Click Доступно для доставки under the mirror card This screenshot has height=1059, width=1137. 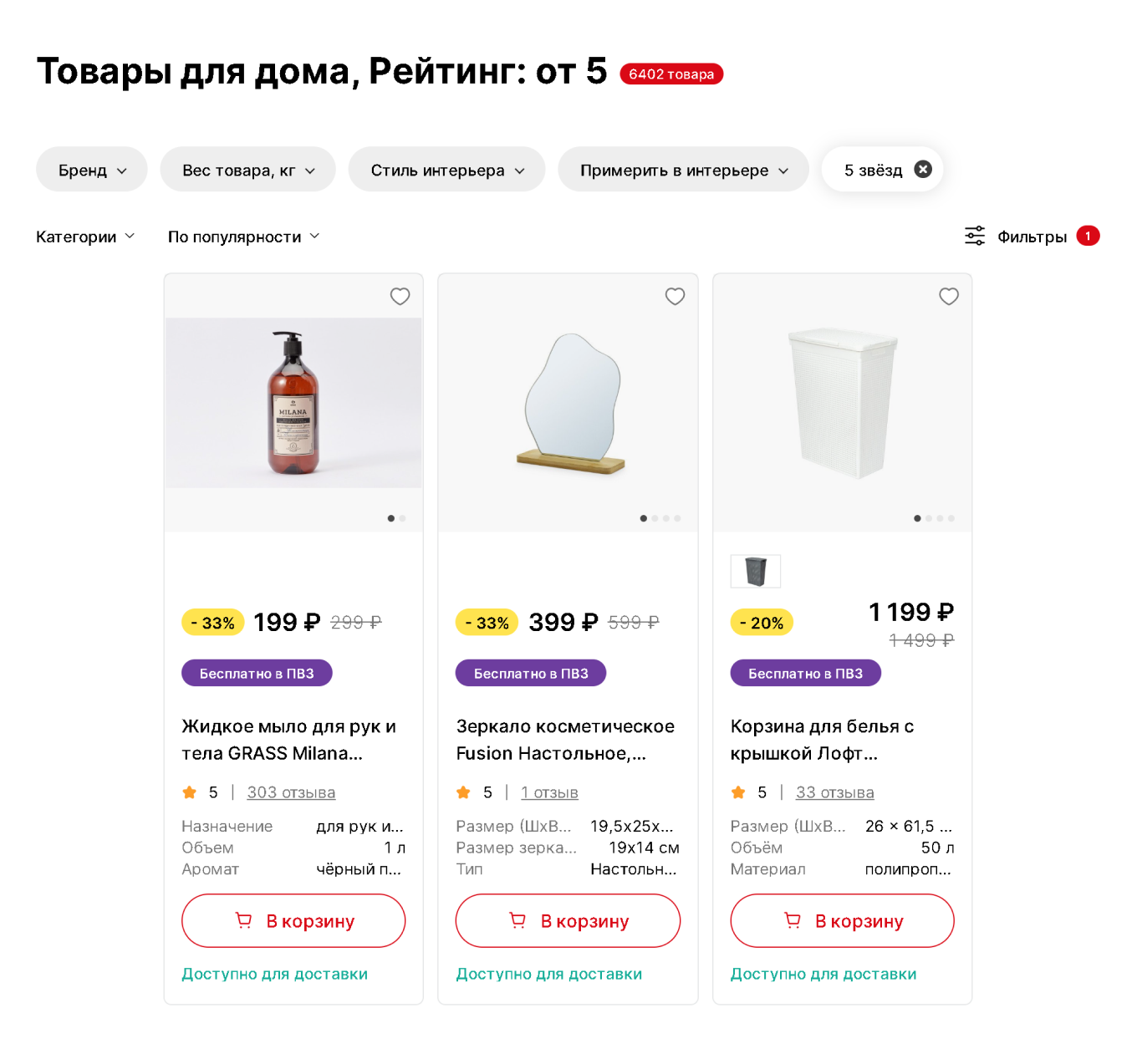pos(549,973)
